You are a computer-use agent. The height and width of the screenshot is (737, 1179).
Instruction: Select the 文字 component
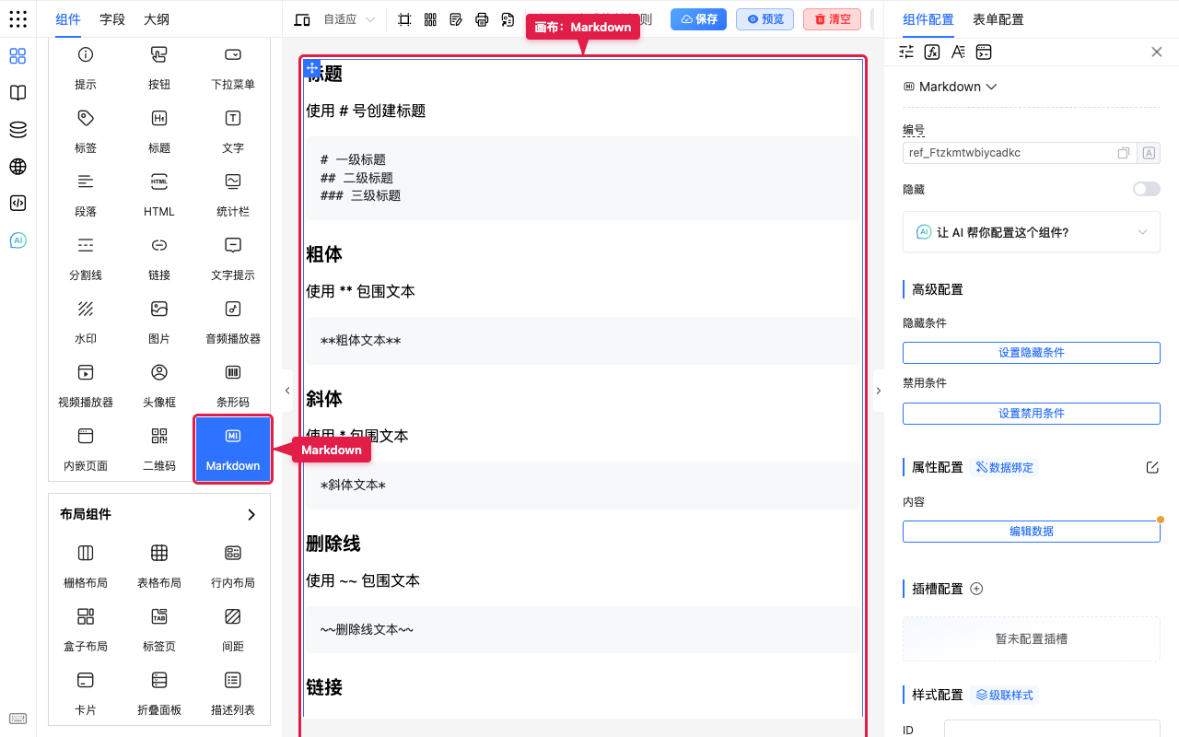[x=233, y=131]
